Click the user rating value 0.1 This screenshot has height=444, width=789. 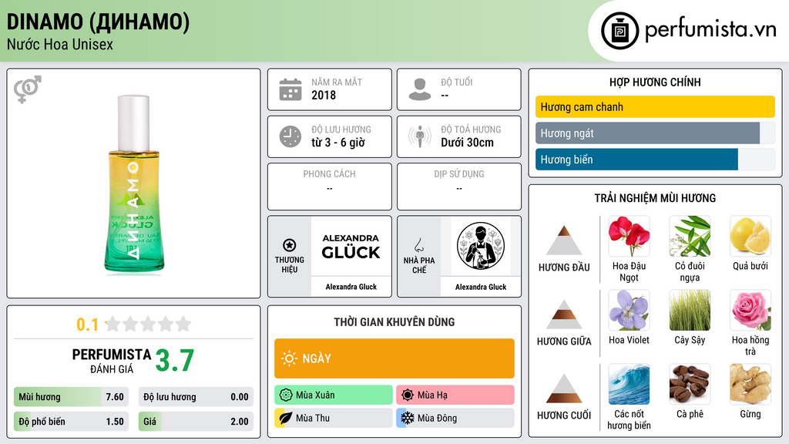[88, 325]
